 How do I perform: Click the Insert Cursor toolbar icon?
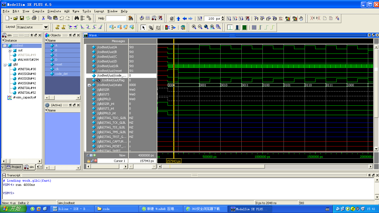click(57, 27)
